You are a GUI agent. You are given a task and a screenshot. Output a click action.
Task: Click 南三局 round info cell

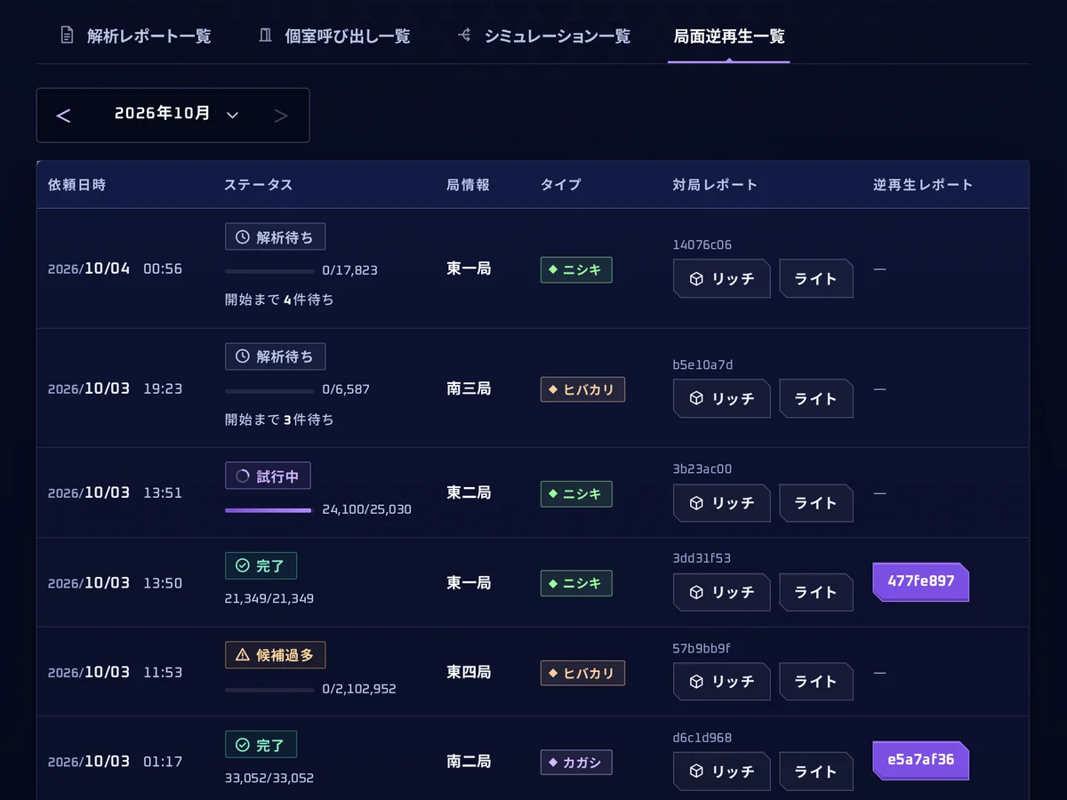click(469, 388)
